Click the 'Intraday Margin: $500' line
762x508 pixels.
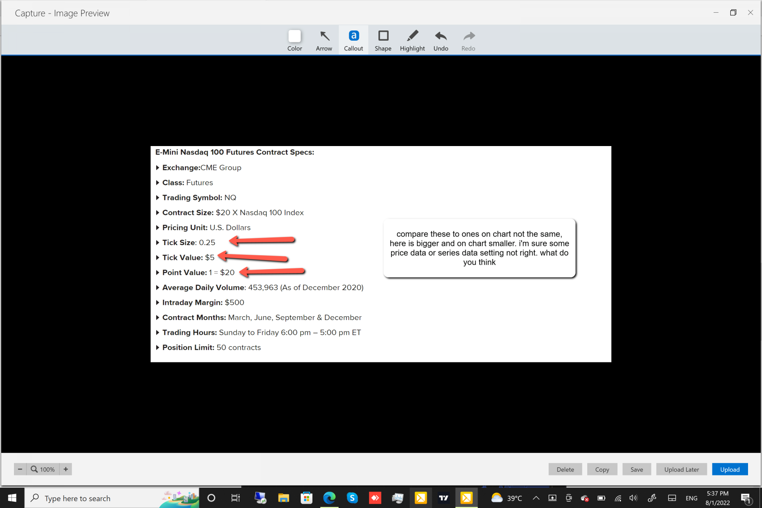[203, 303]
